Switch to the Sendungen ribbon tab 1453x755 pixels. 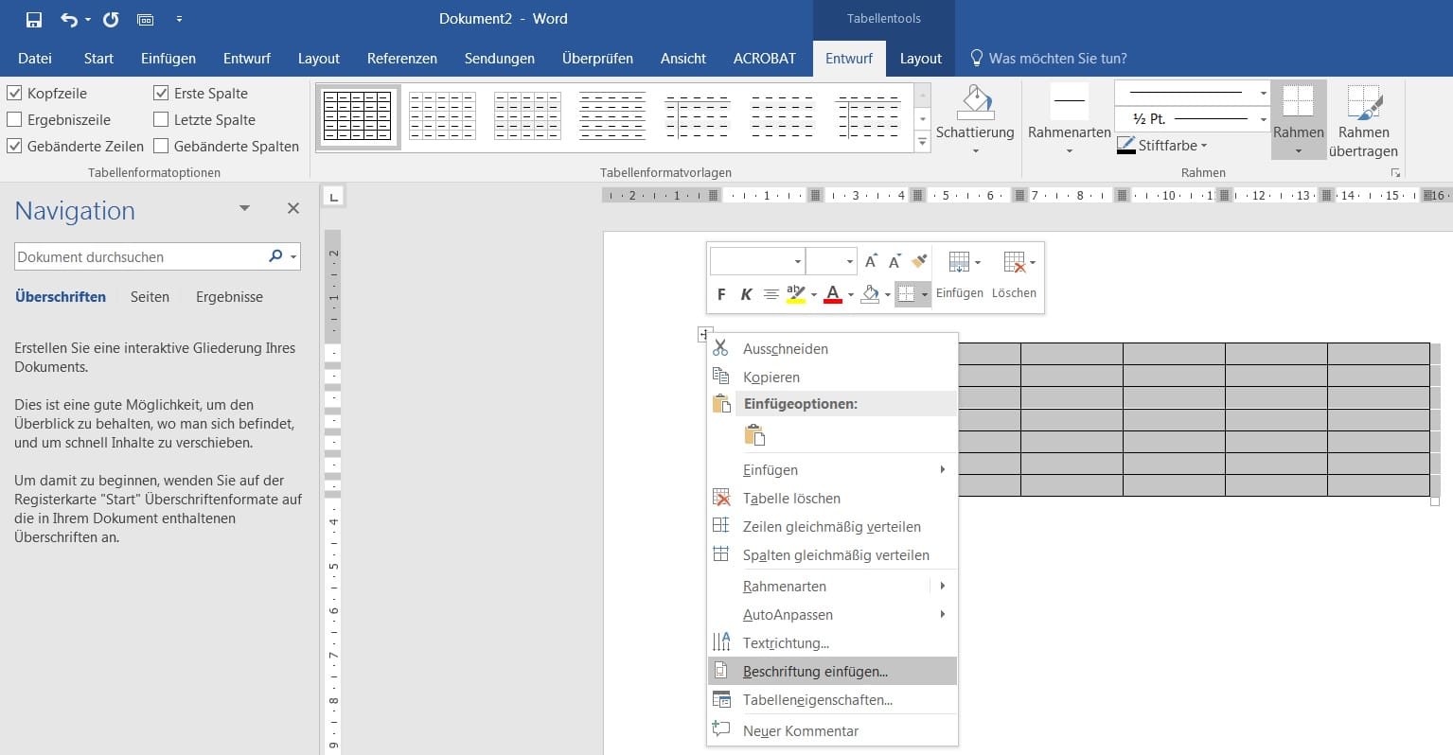[499, 58]
